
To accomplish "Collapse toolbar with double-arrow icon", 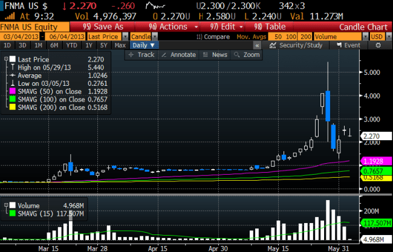I will coord(256,45).
